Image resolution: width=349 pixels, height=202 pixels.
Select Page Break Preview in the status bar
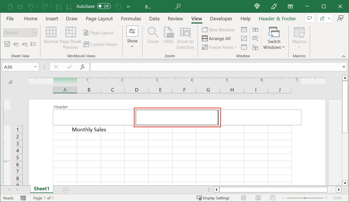273,198
